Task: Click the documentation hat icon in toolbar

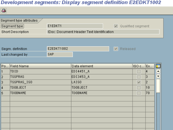Action: pyautogui.click(x=4, y=11)
